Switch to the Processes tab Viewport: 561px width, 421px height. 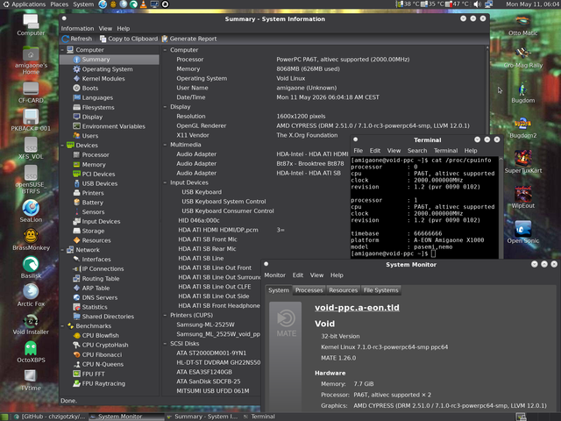pos(309,290)
